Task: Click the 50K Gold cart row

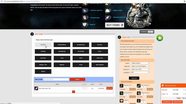Action: tap(174, 90)
